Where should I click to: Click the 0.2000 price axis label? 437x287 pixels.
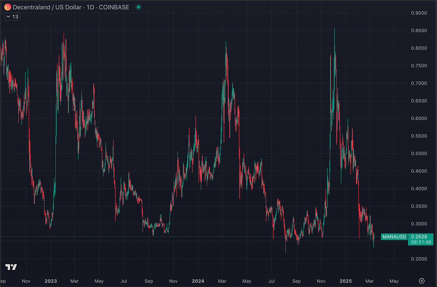click(419, 259)
